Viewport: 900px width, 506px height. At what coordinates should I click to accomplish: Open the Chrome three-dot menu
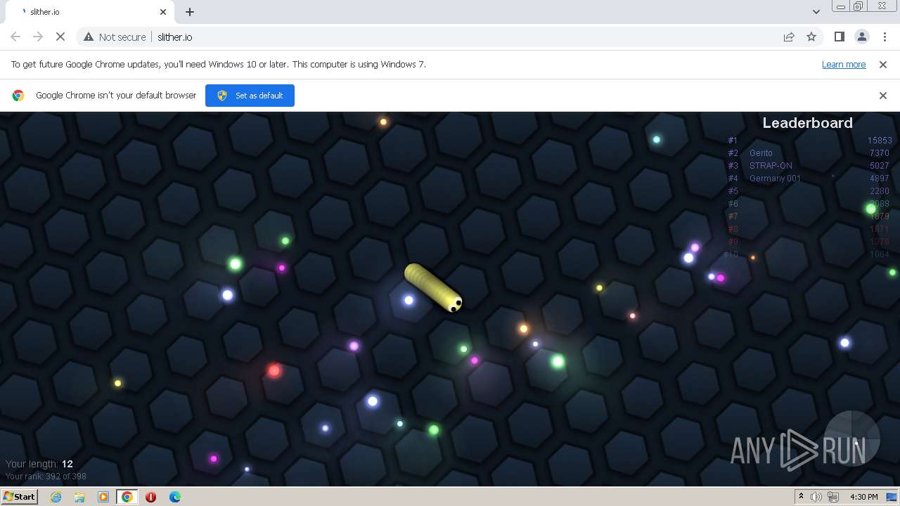pyautogui.click(x=883, y=37)
